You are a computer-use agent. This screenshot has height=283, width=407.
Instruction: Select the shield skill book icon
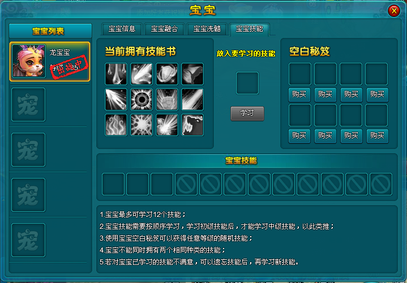click(167, 74)
